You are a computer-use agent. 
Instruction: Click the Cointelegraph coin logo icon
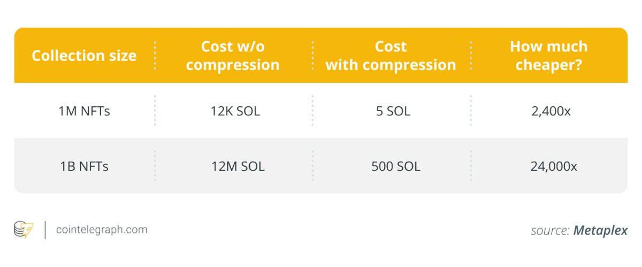pos(24,230)
